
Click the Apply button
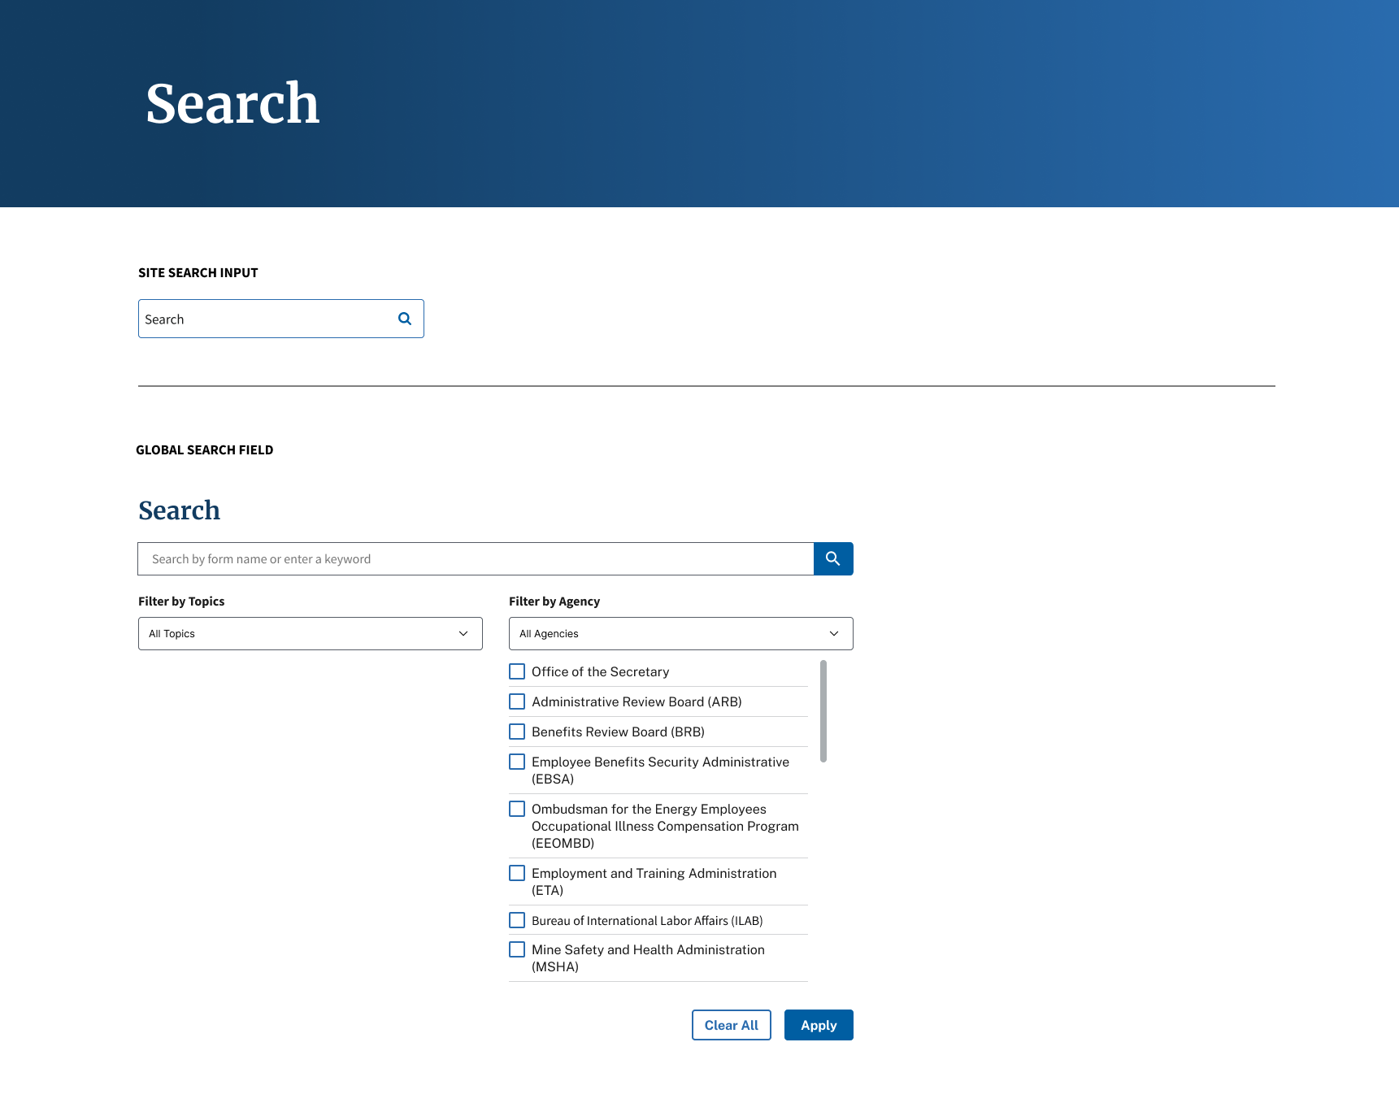[818, 1025]
